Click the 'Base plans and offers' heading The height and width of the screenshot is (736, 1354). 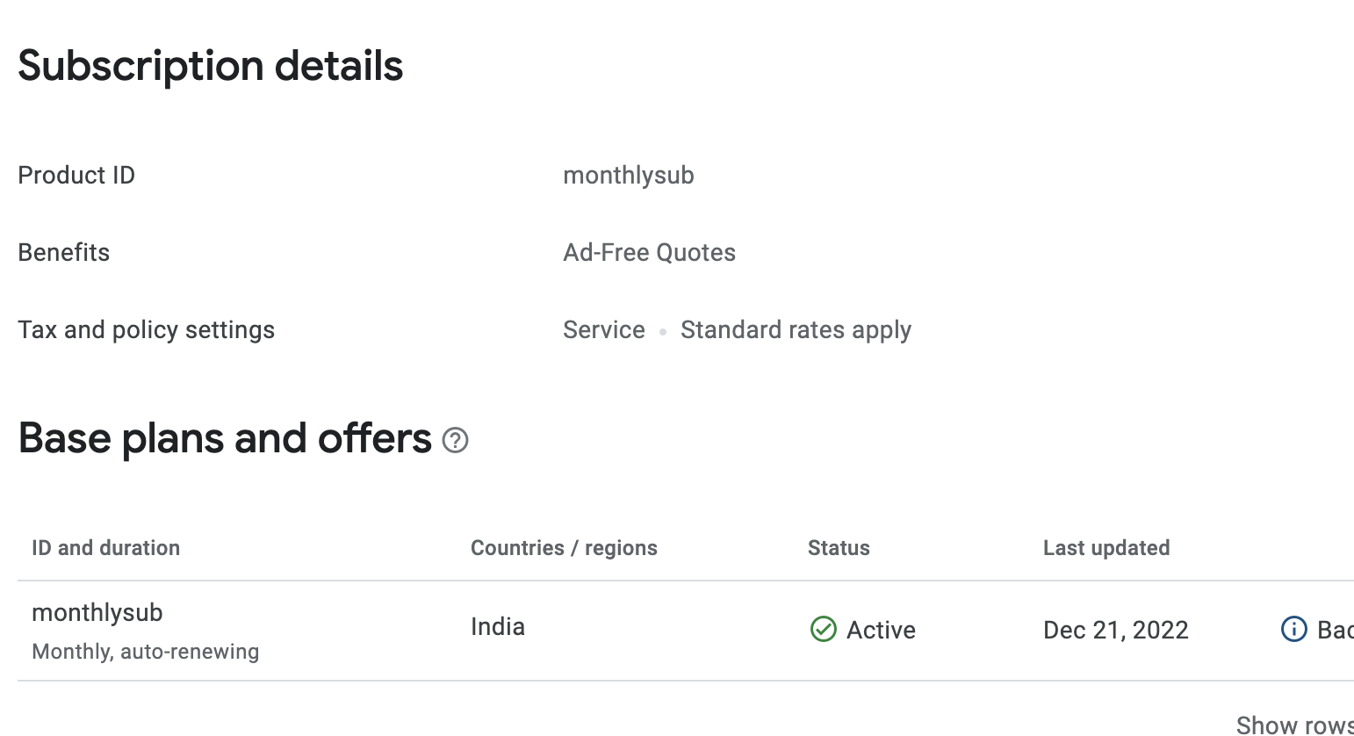coord(225,438)
